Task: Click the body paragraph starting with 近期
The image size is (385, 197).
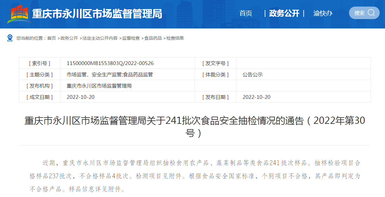Action: point(195,176)
